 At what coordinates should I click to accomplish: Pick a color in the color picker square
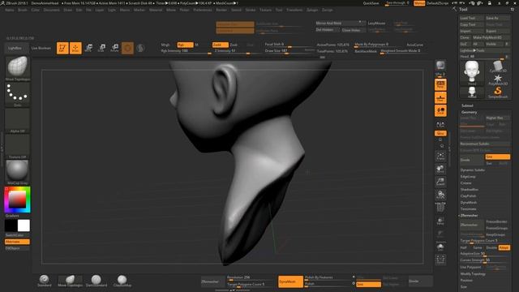pos(17,200)
